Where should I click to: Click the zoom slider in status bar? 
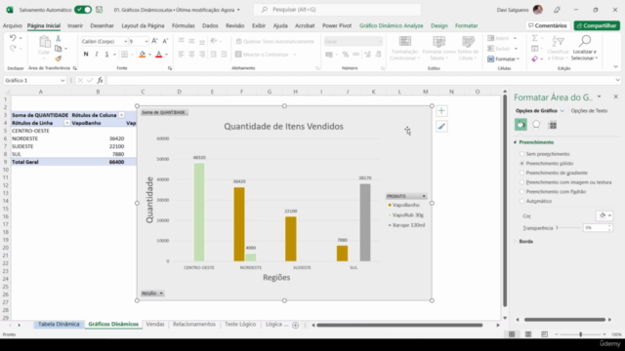pyautogui.click(x=580, y=334)
